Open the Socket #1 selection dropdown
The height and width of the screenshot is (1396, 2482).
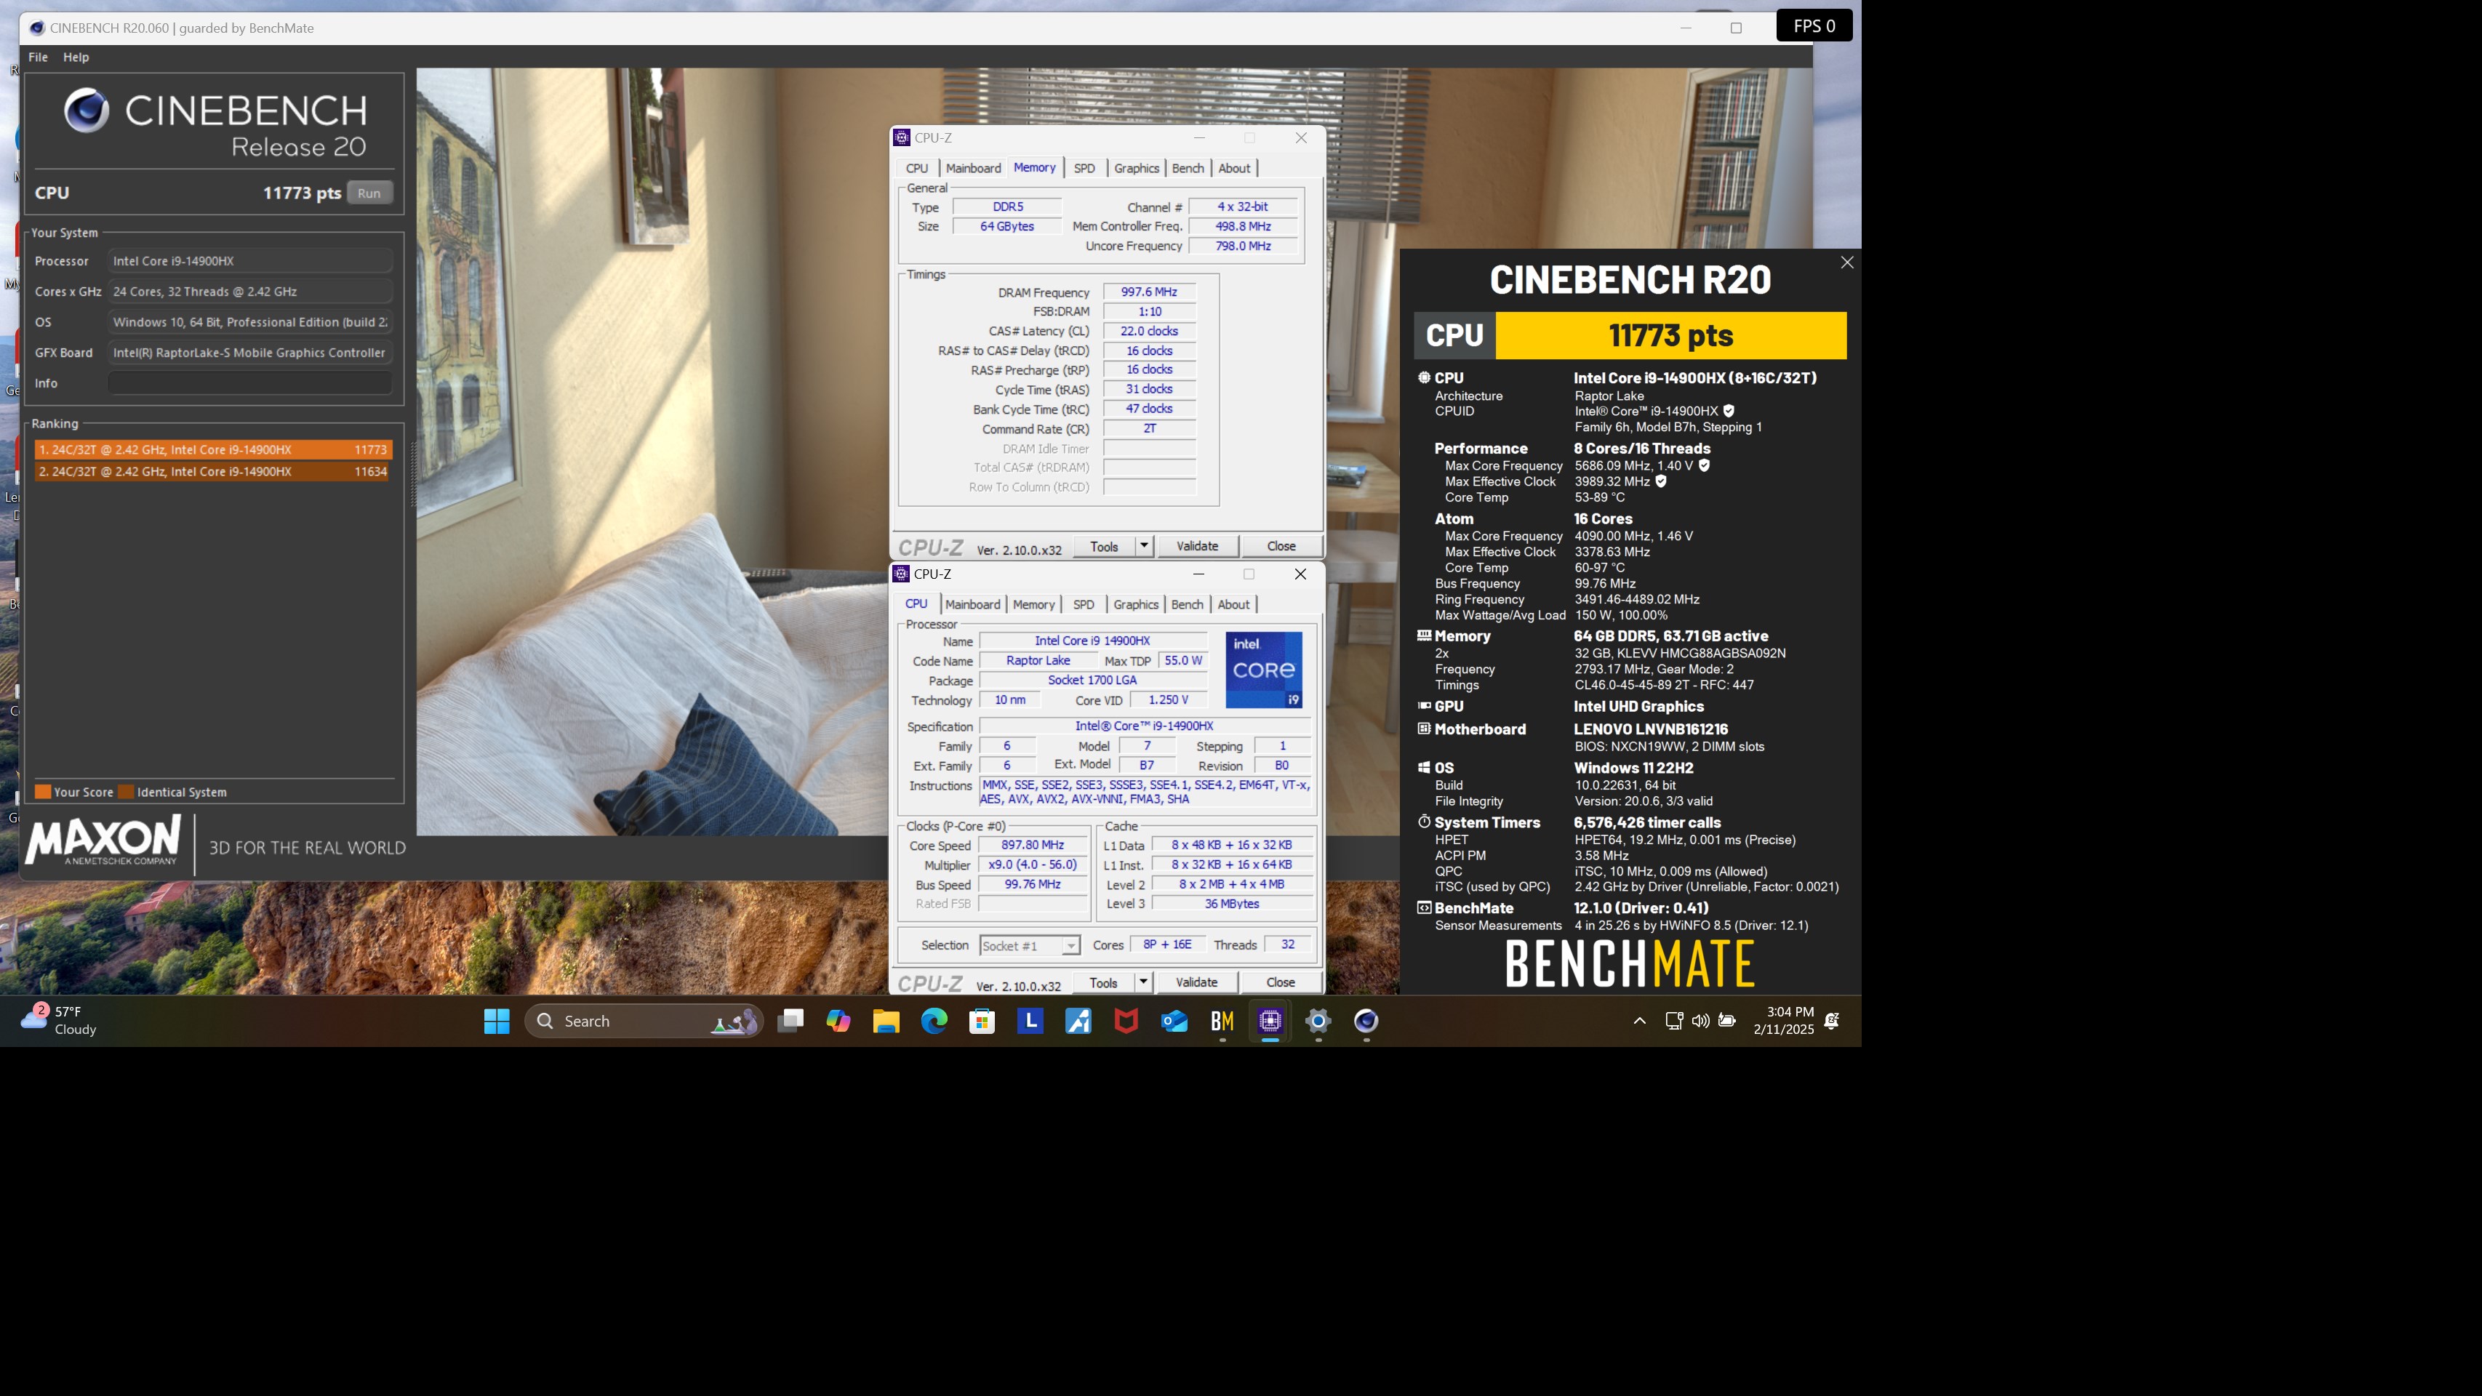click(1030, 946)
